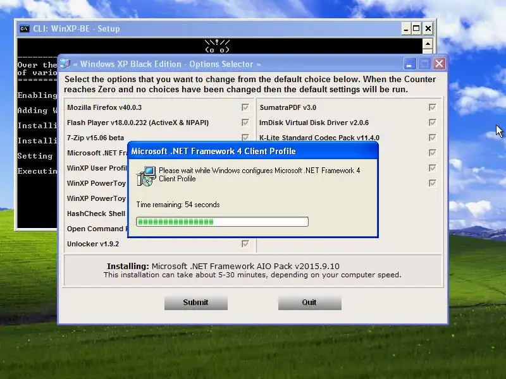Select the 'ImDisk Virtual Disk Driver v2.0.6' label
This screenshot has height=379, width=506.
coord(314,123)
